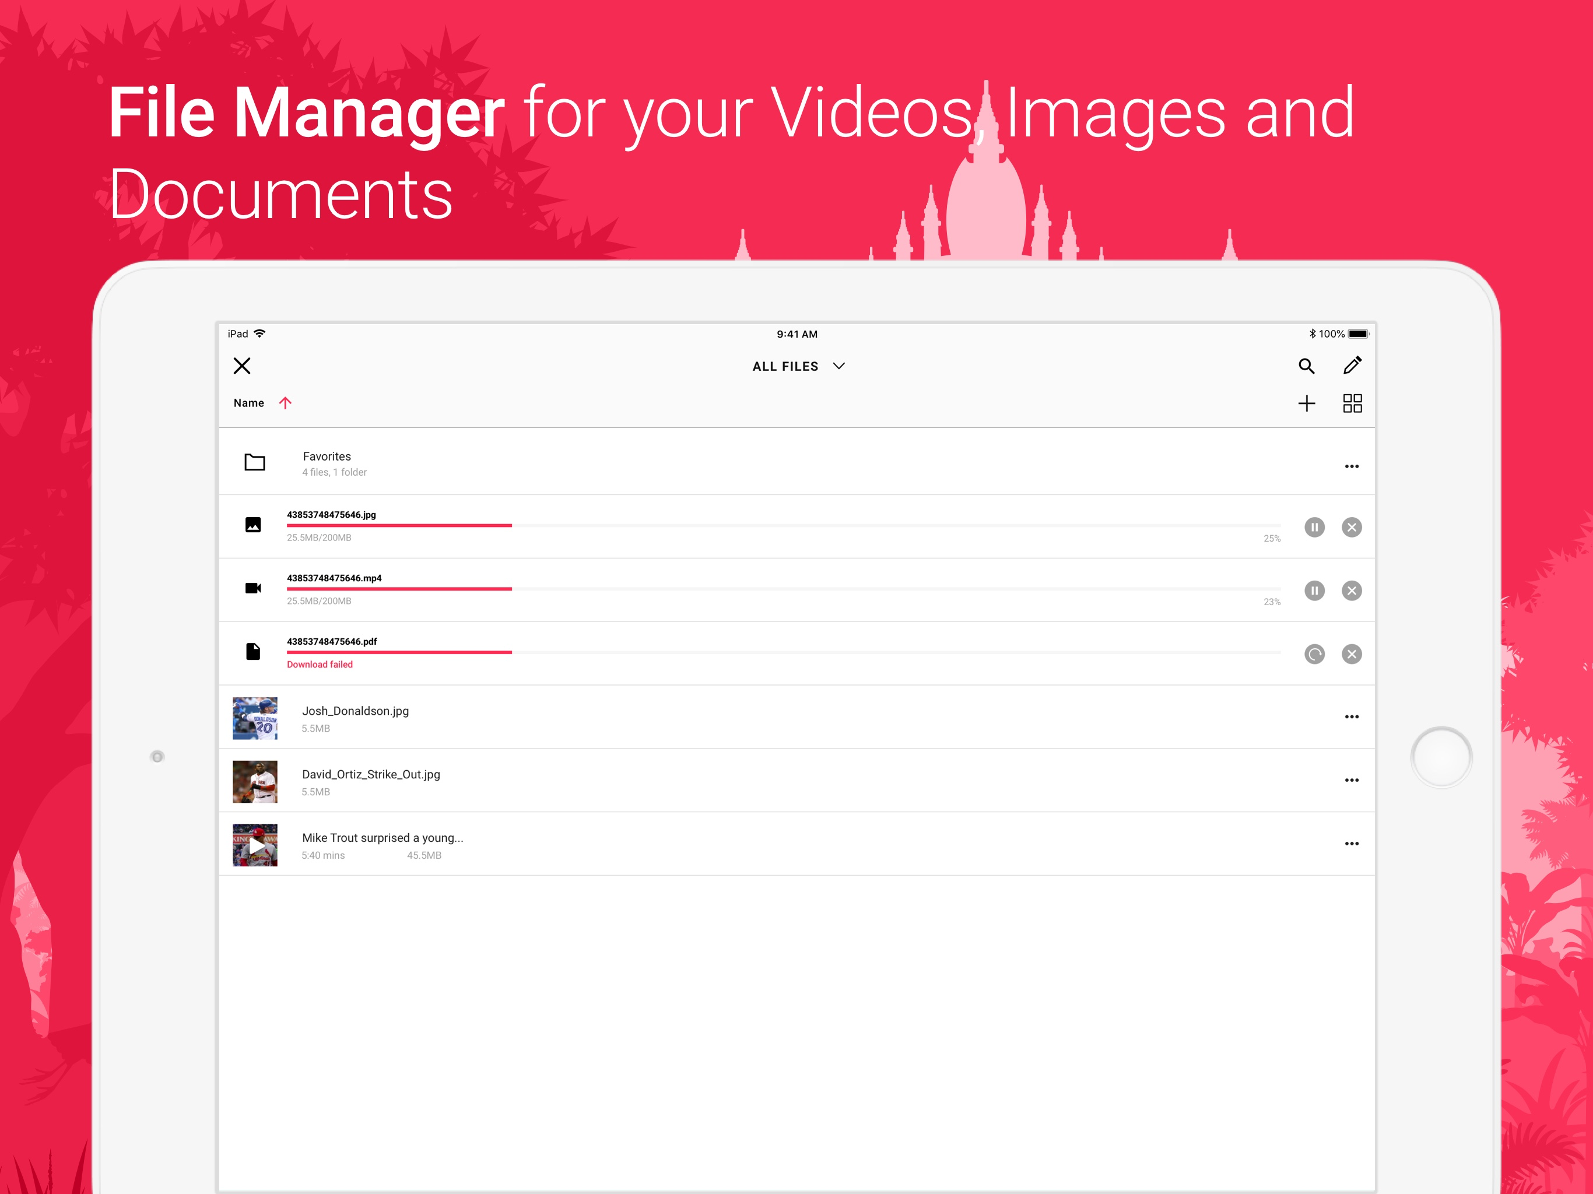The image size is (1593, 1194).
Task: Open Favorites folder more options
Action: (1351, 466)
